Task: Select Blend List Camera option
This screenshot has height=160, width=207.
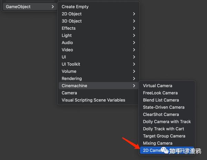Action: [161, 100]
